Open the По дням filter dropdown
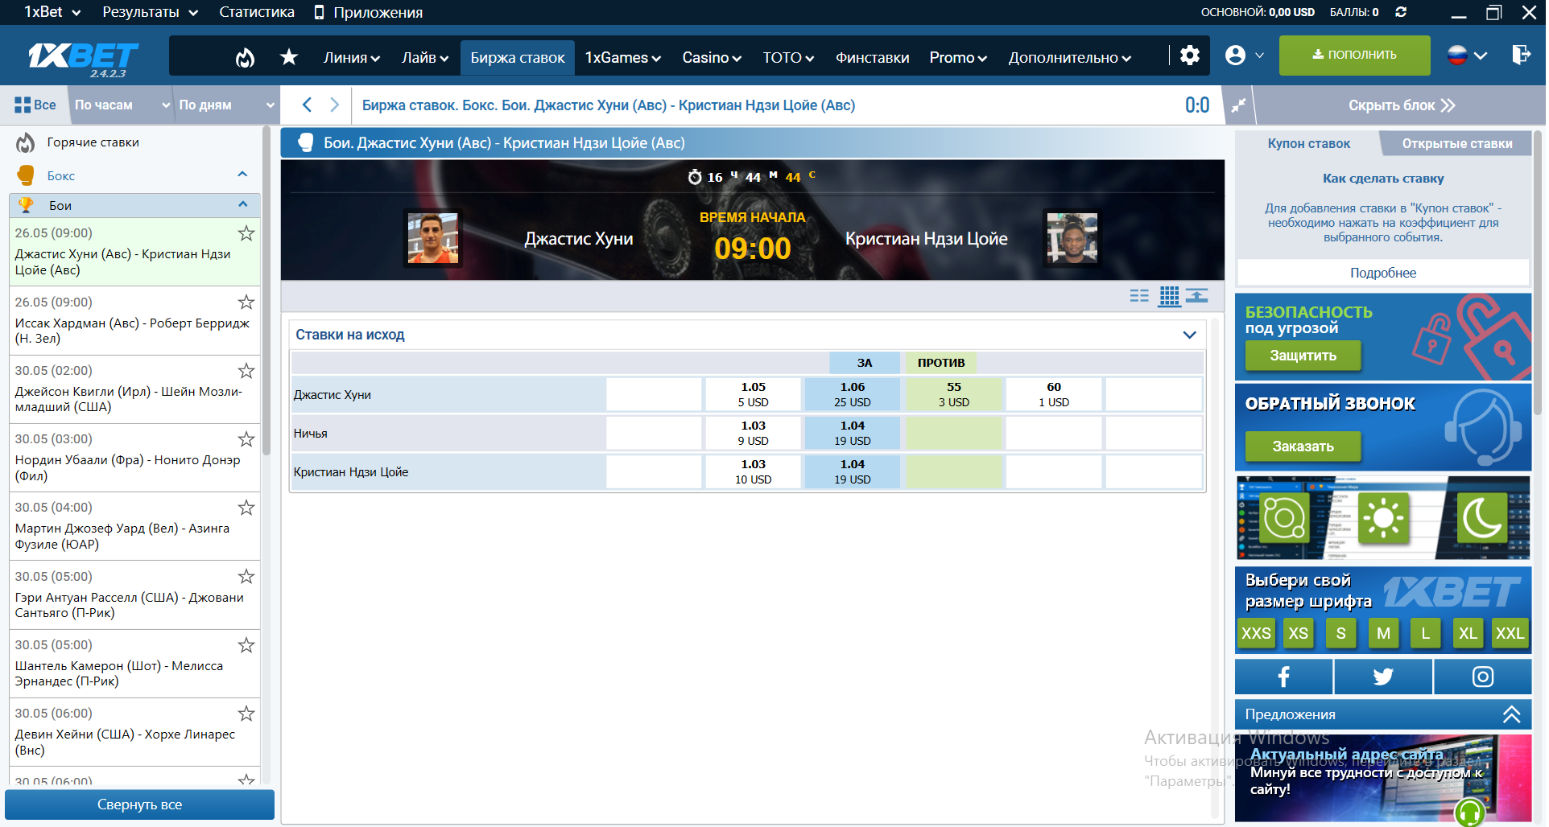This screenshot has height=827, width=1549. coord(225,105)
